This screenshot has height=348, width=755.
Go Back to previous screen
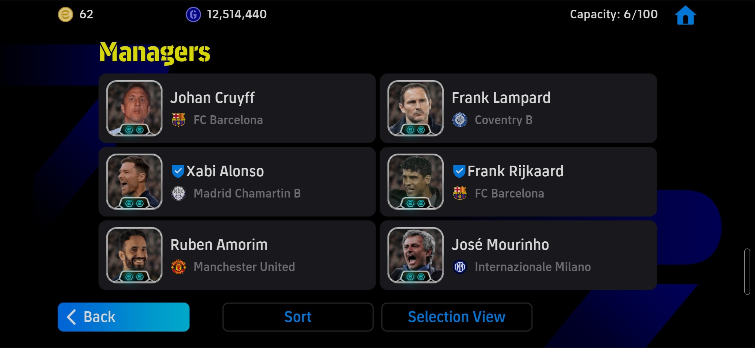124,317
